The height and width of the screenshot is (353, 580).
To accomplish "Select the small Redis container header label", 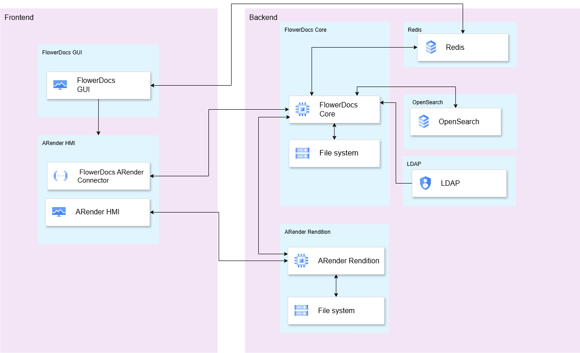I will [x=415, y=30].
